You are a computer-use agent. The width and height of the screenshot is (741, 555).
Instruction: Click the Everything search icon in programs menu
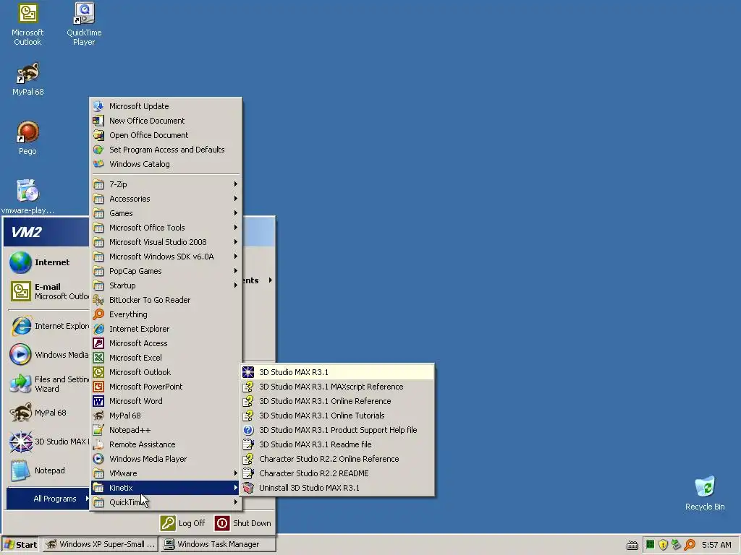(98, 314)
